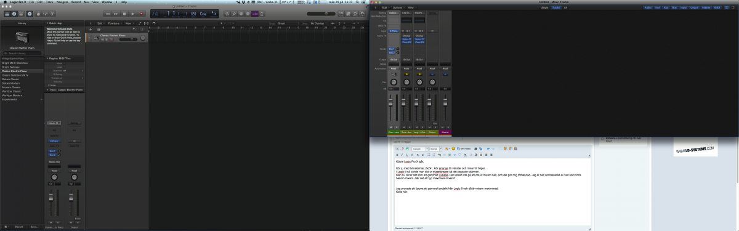Show automation in the Tracks area menu bar

point(139,23)
